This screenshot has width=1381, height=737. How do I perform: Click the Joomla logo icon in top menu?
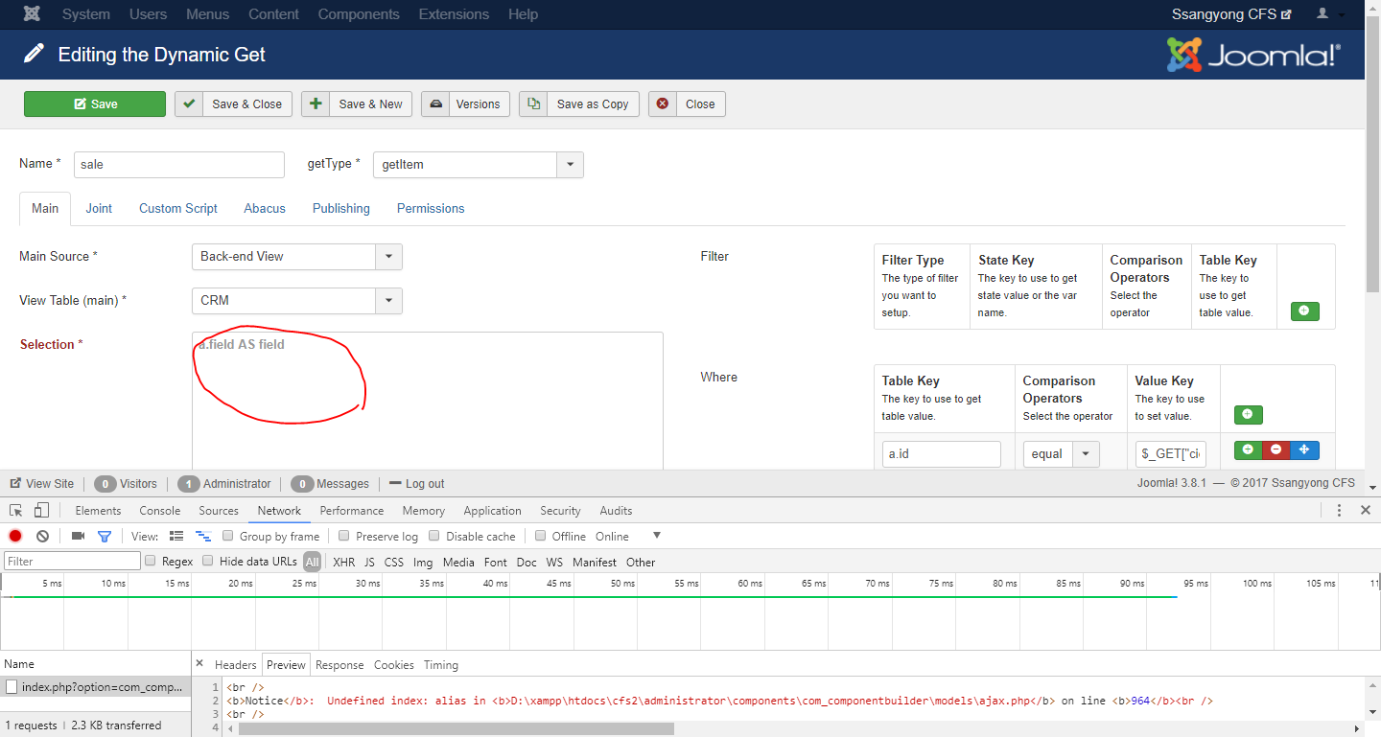[32, 14]
